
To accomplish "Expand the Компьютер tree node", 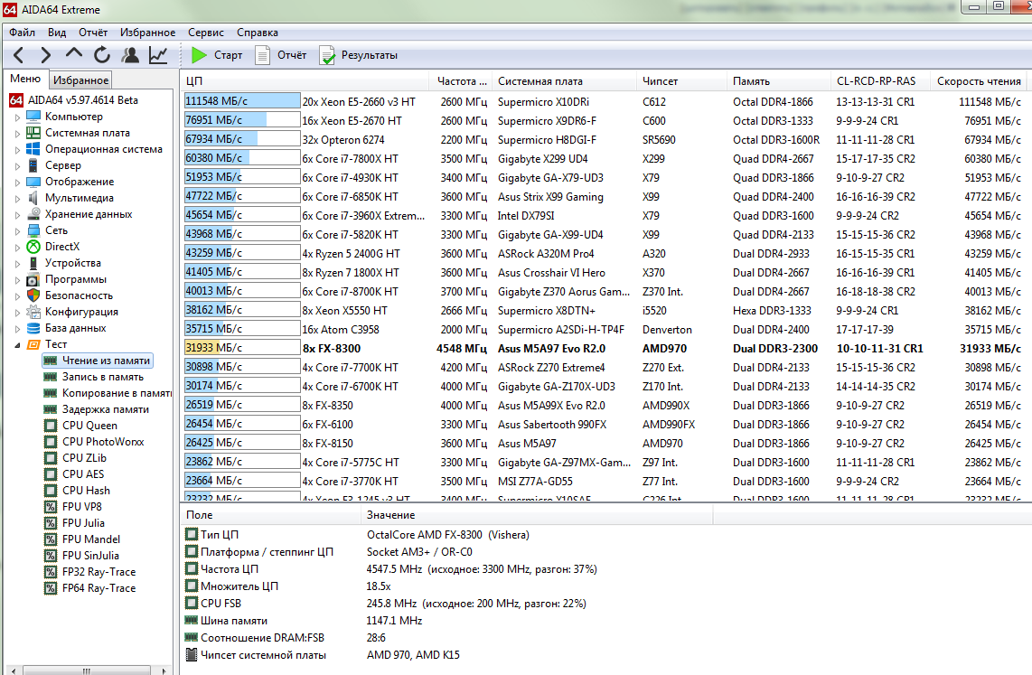I will pos(18,117).
